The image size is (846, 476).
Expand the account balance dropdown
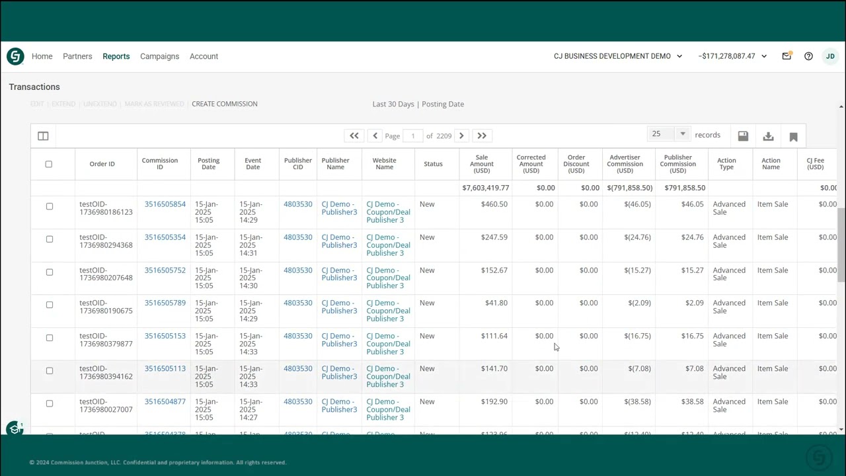click(732, 56)
